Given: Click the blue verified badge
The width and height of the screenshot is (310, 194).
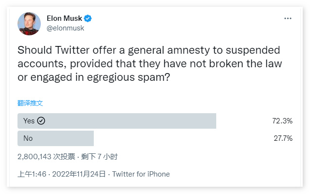Looking at the screenshot, I should tap(88, 18).
